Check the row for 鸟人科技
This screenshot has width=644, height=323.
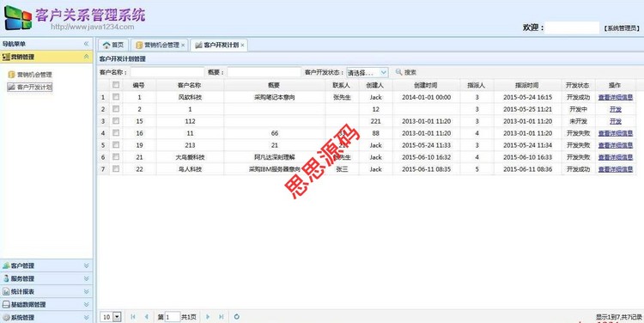pyautogui.click(x=116, y=168)
